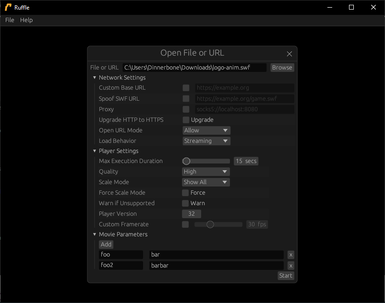Open the File menu
Viewport: 385px width, 303px height.
tap(10, 20)
